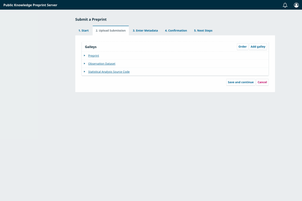Open the 4. Confirmation tab
The height and width of the screenshot is (201, 302).
pos(176,31)
